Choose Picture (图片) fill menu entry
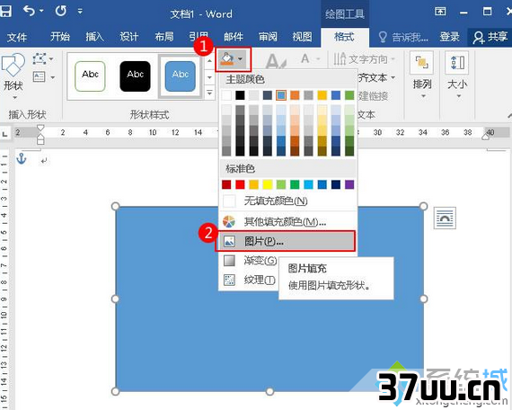 click(x=285, y=241)
